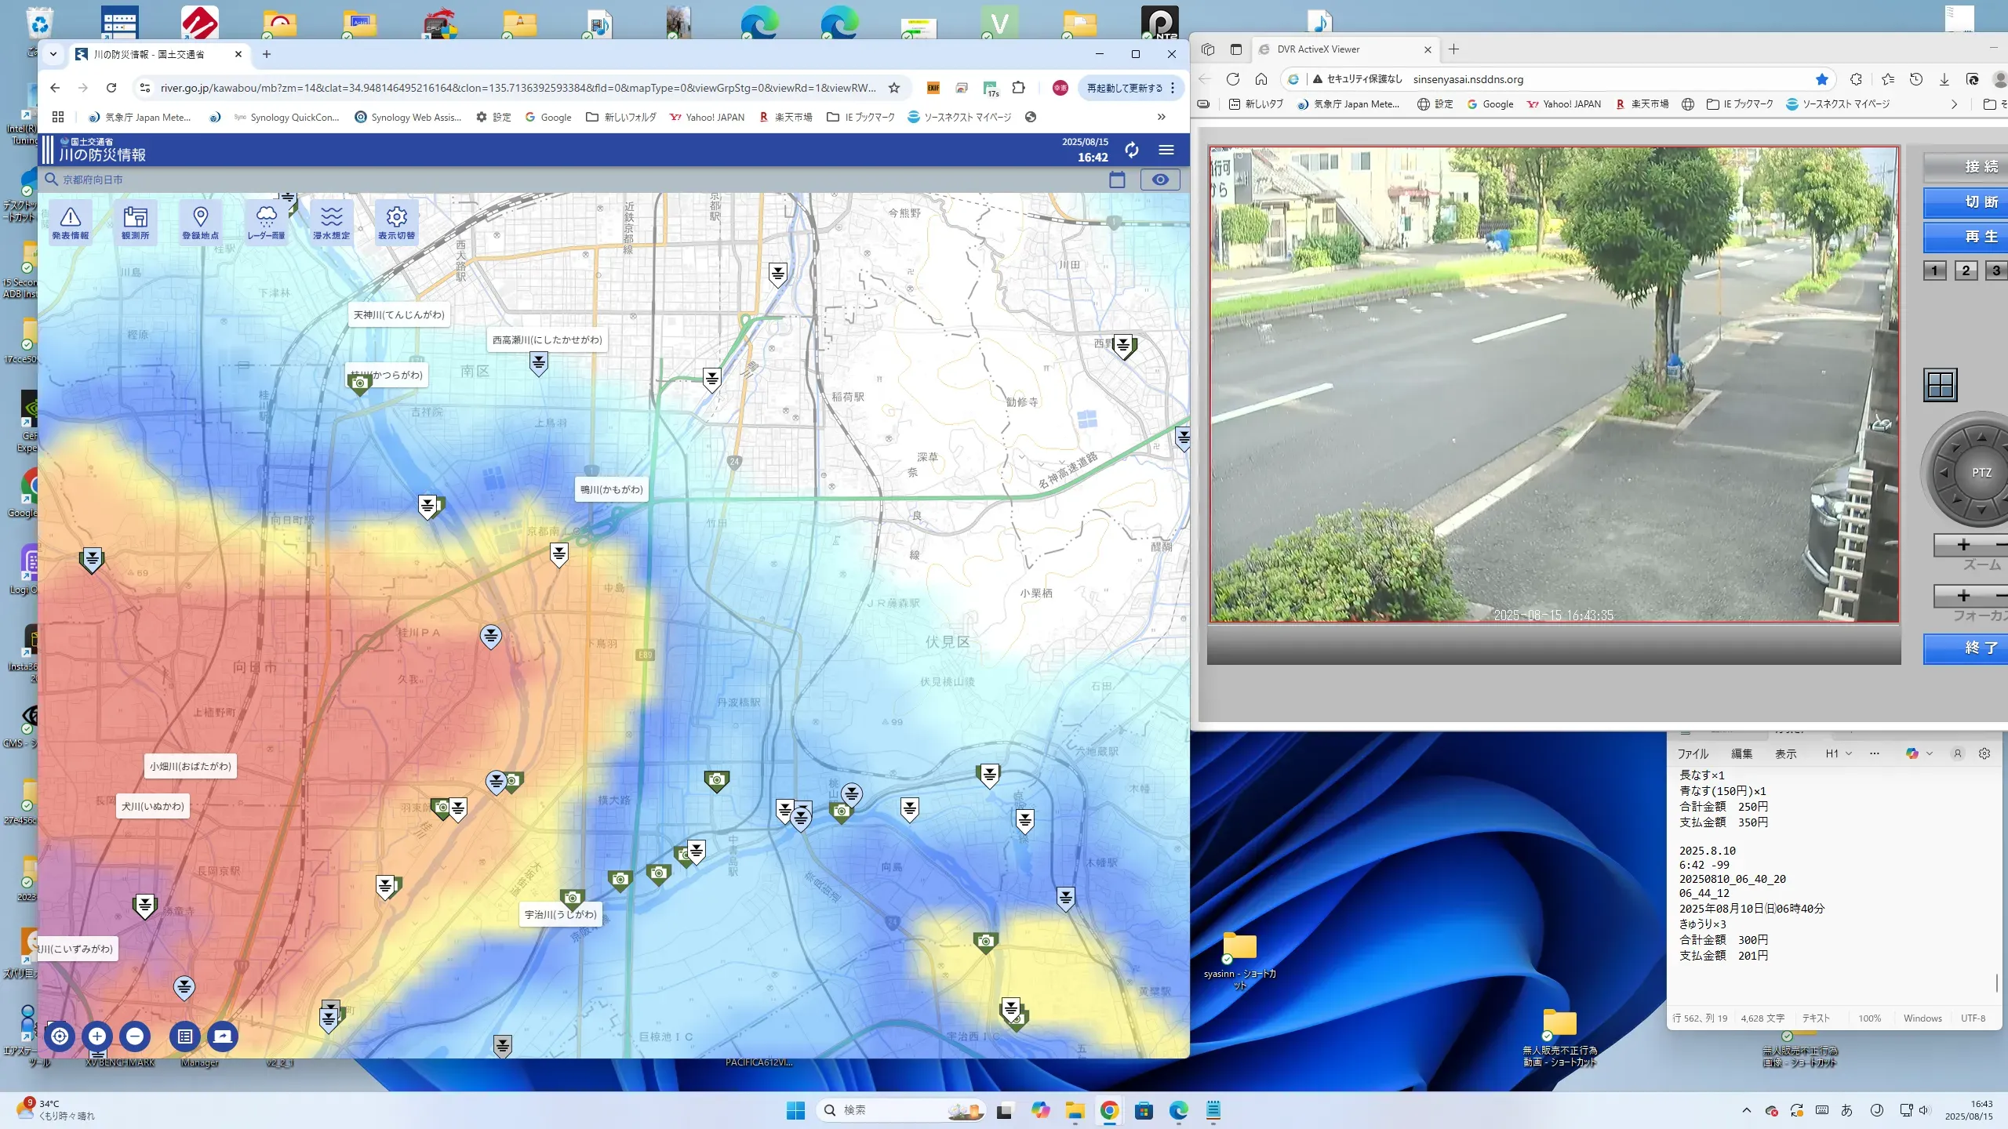This screenshot has height=1129, width=2008.
Task: Open 表示切替 display settings gear
Action: pos(396,222)
